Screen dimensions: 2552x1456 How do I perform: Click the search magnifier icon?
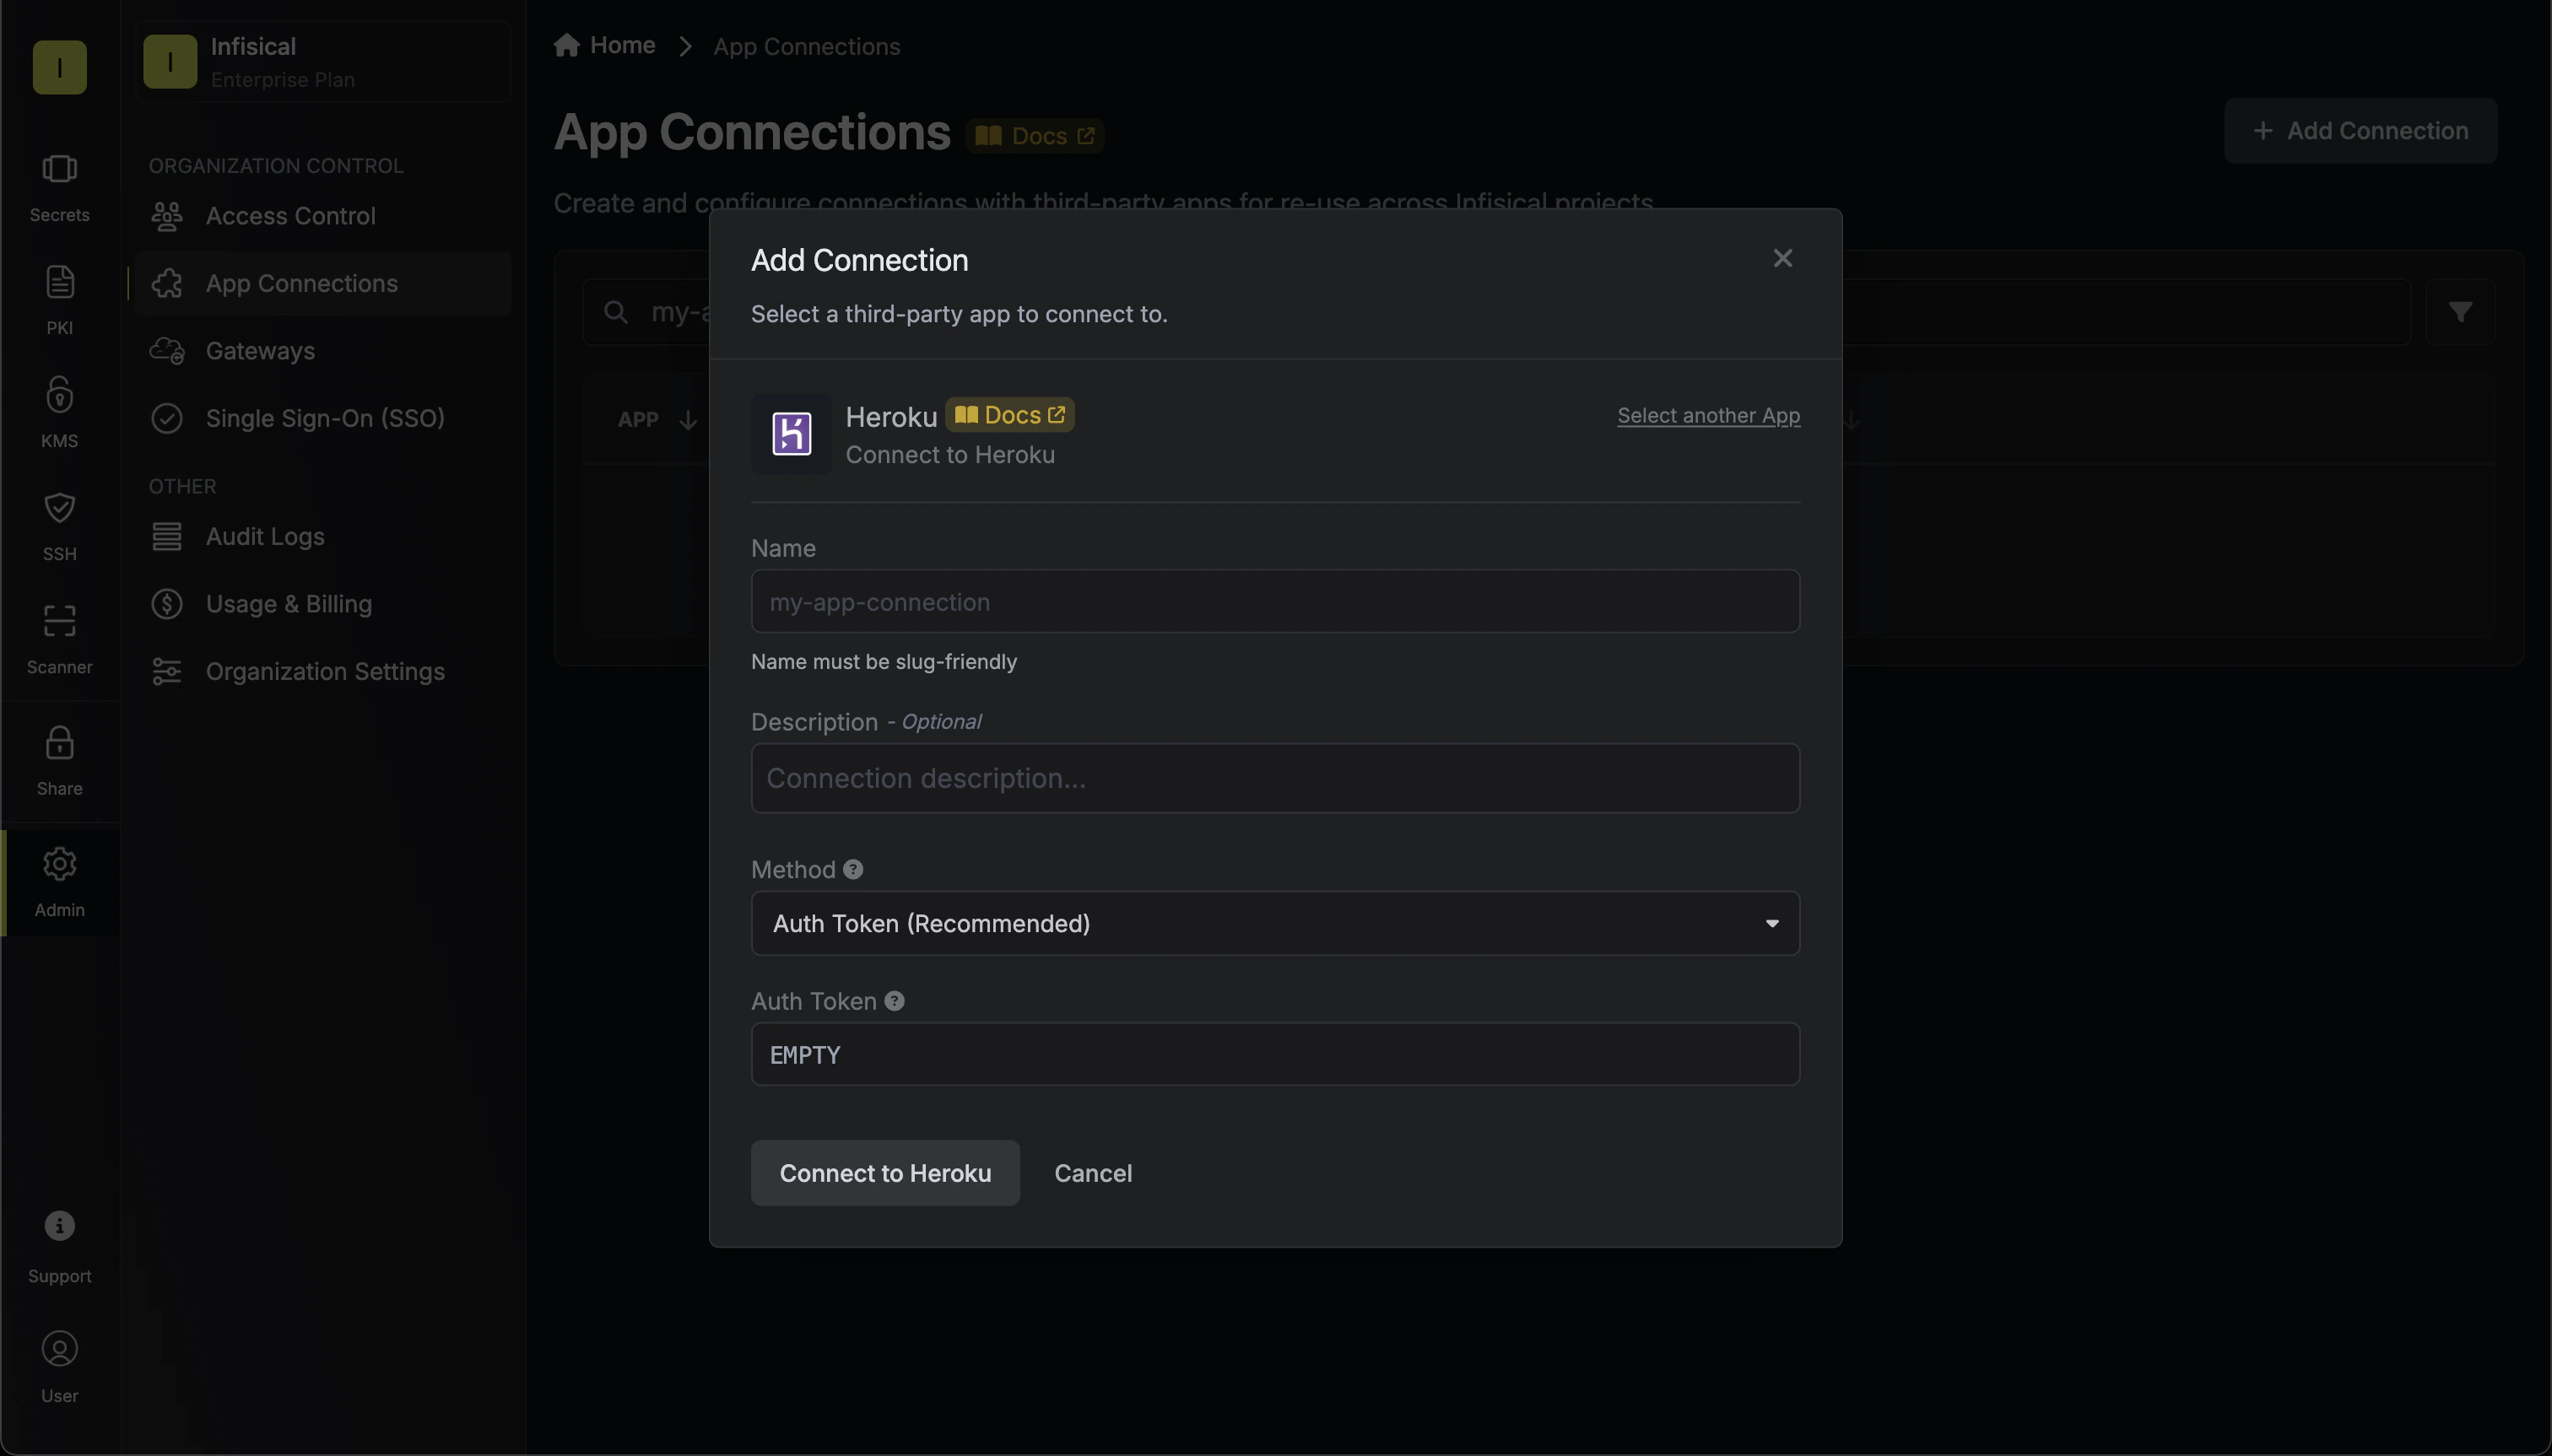click(616, 312)
